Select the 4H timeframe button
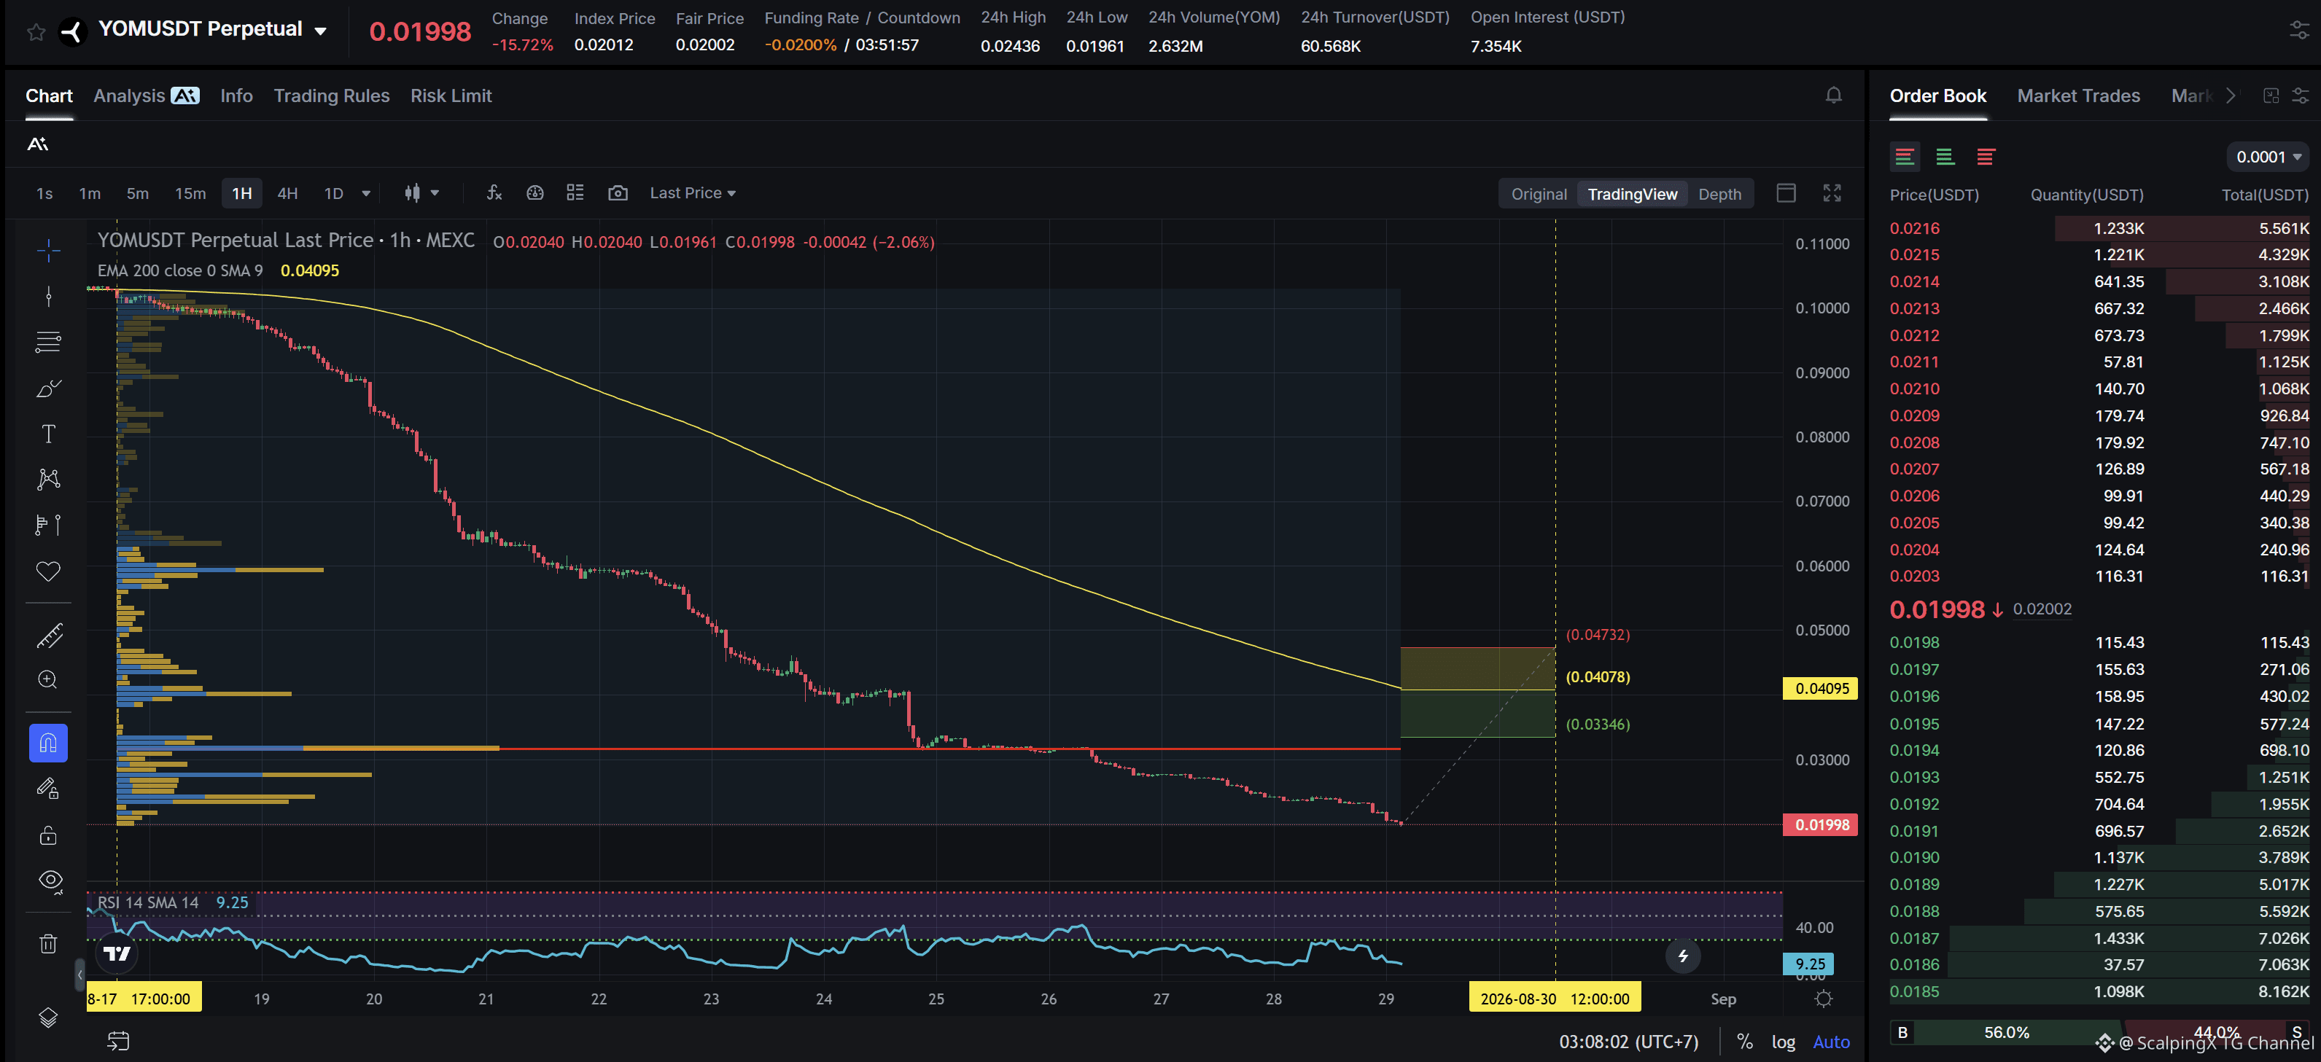The width and height of the screenshot is (2321, 1062). coord(287,192)
